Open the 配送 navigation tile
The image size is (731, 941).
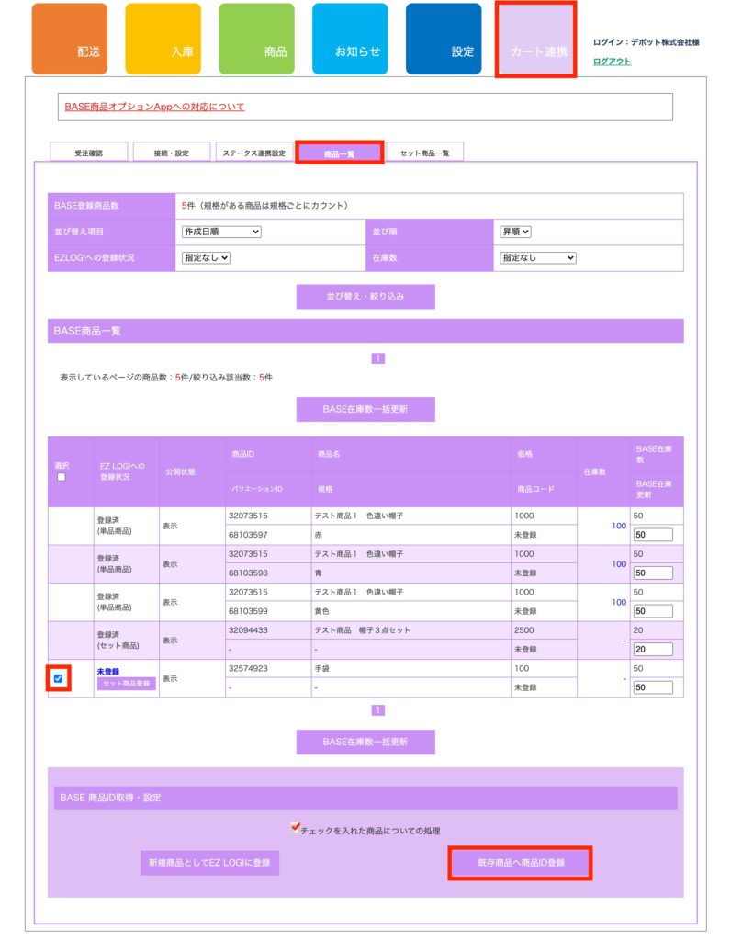[70, 40]
